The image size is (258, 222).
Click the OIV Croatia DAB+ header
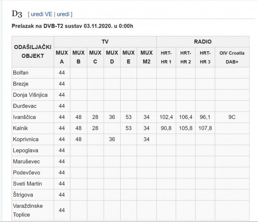tap(232, 57)
